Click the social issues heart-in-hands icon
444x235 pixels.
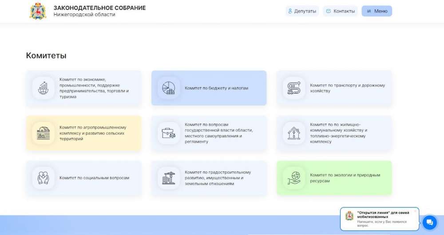(x=43, y=178)
